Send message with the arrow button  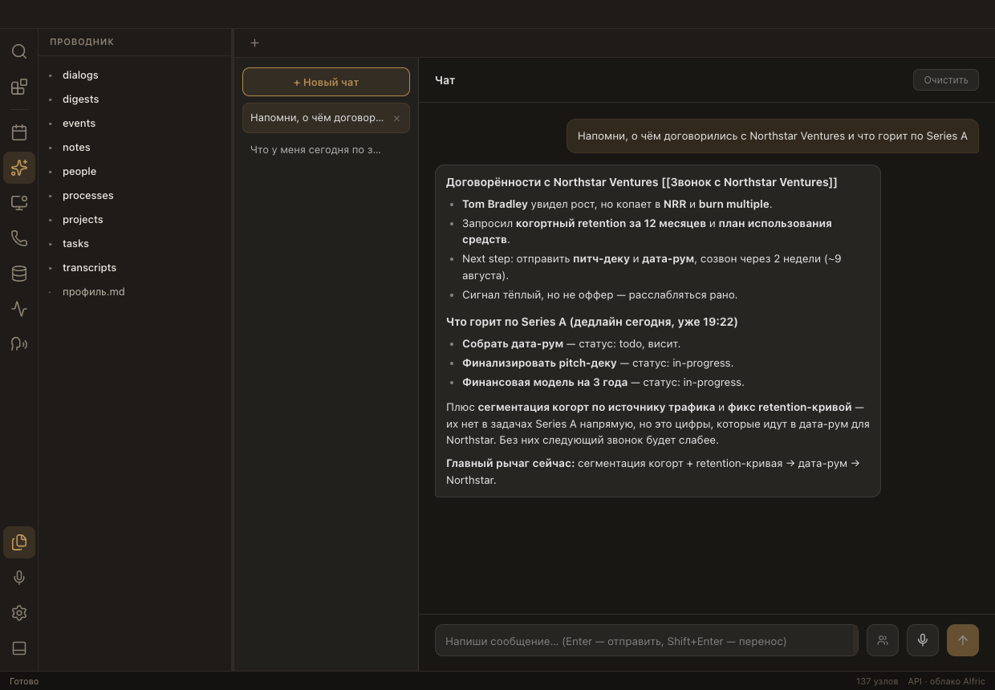(963, 640)
